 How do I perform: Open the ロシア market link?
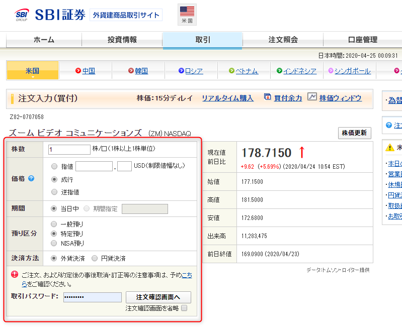tap(194, 71)
